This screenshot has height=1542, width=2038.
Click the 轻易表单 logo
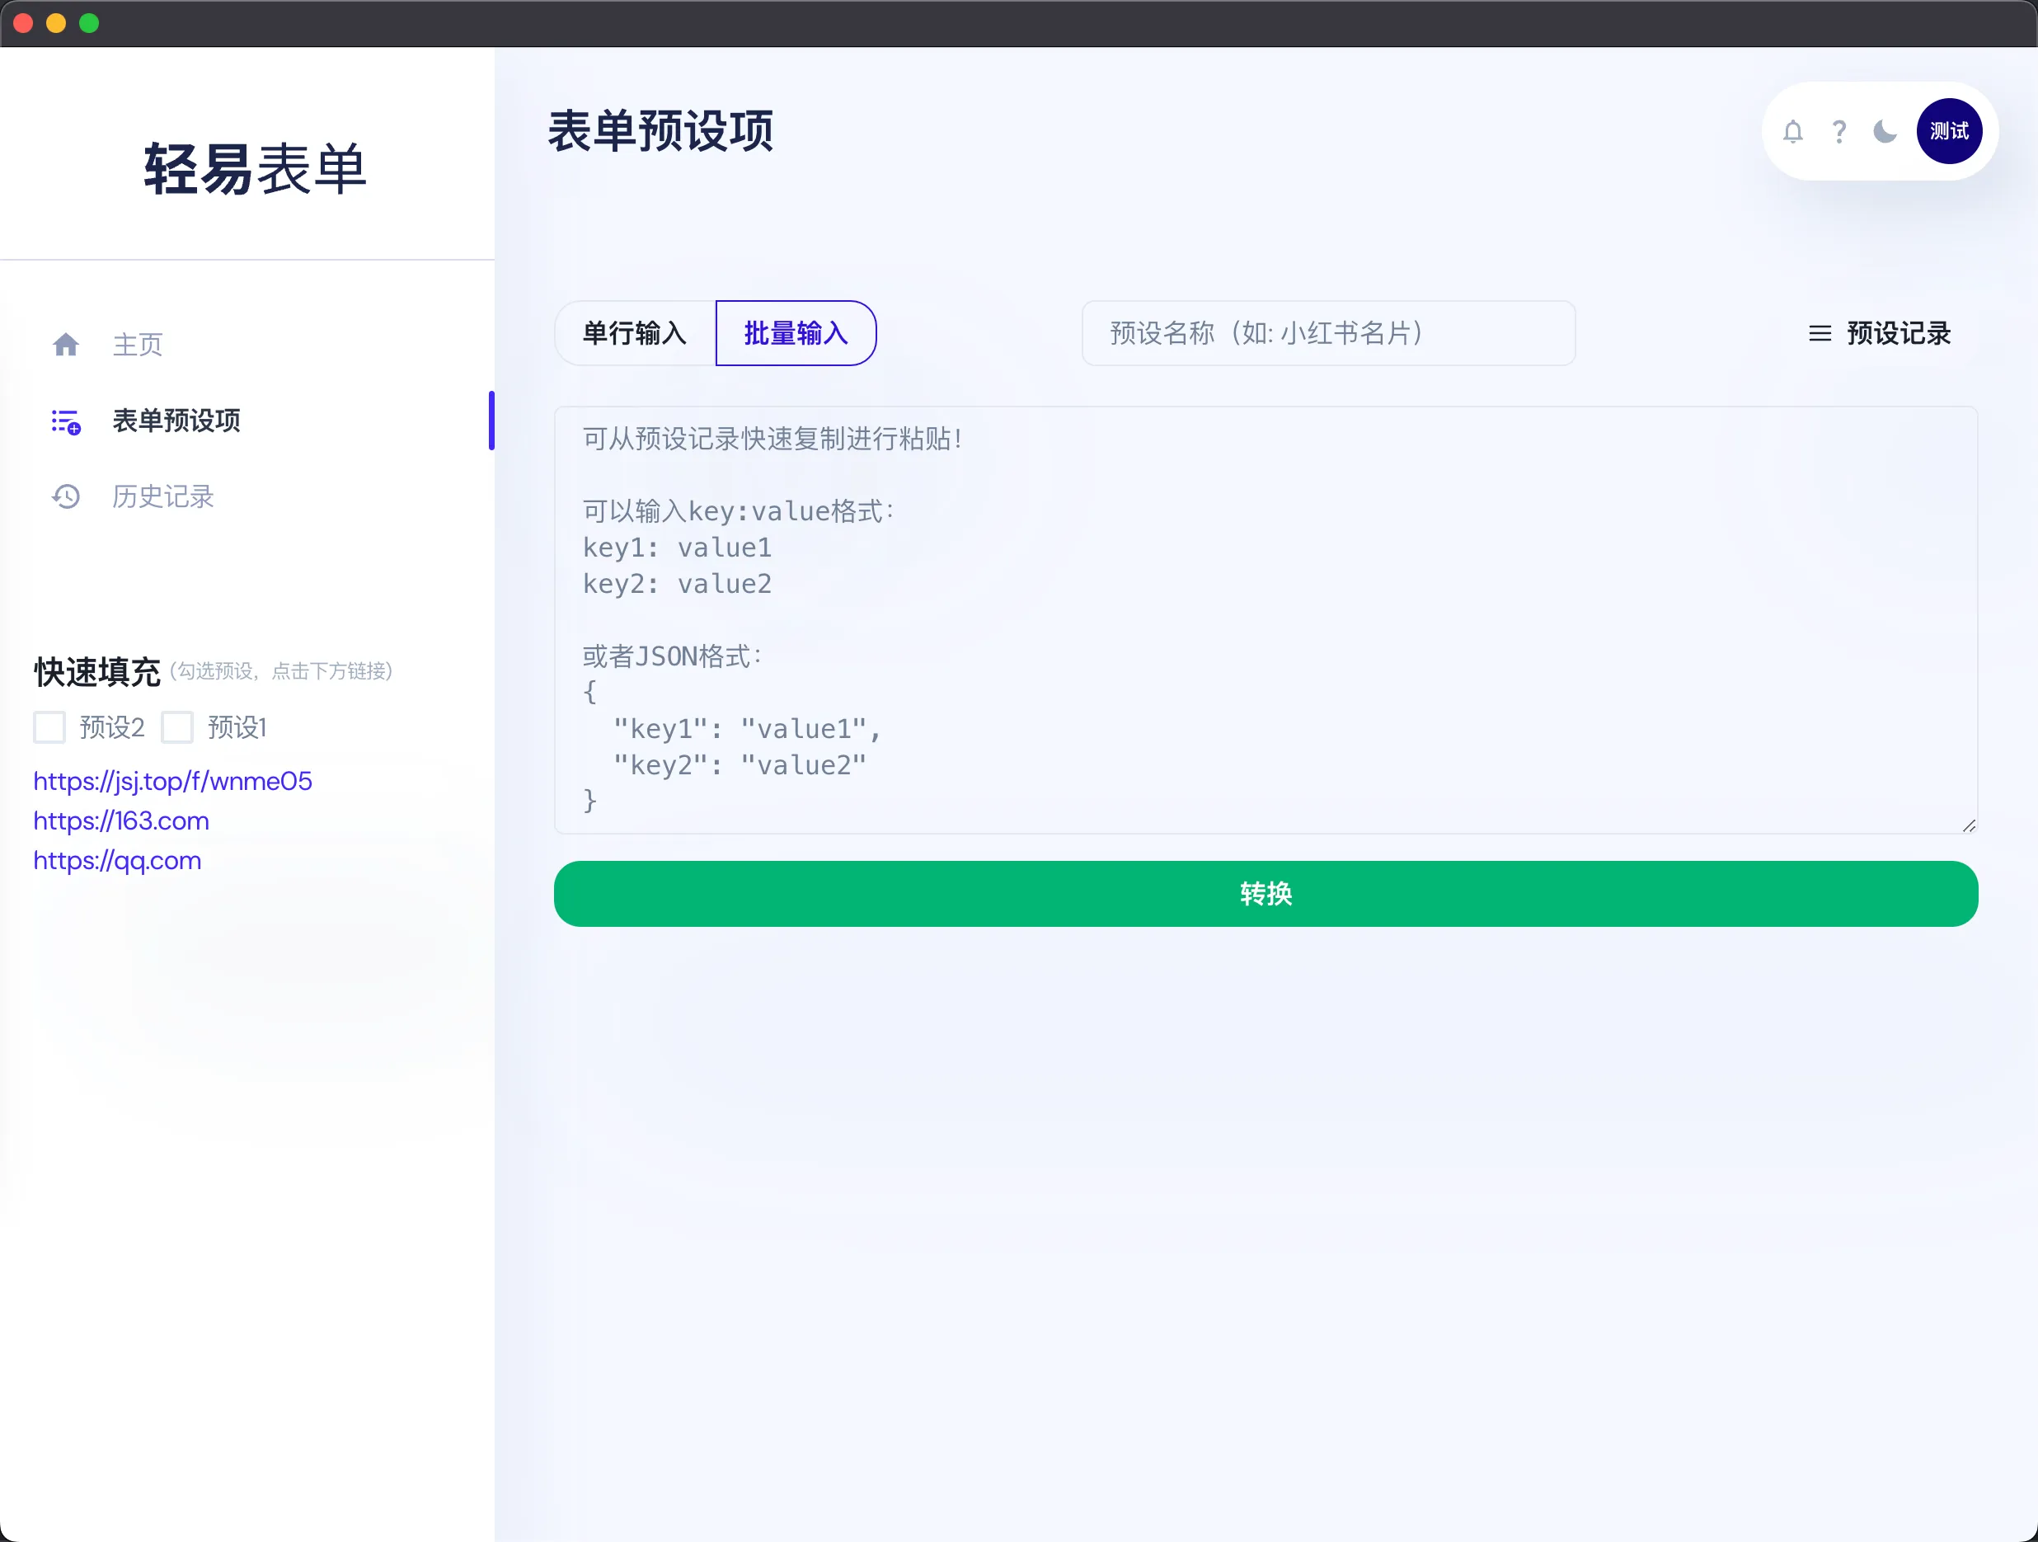253,169
